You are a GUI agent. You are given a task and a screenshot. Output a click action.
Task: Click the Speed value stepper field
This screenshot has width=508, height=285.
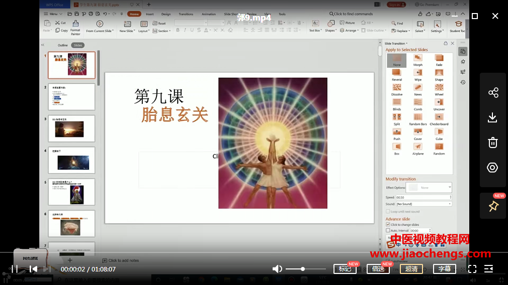point(424,197)
